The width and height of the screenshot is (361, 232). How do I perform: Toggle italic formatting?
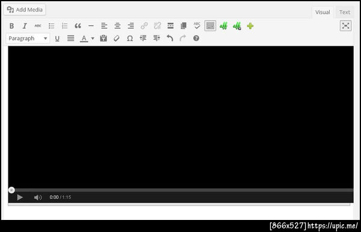pyautogui.click(x=25, y=26)
